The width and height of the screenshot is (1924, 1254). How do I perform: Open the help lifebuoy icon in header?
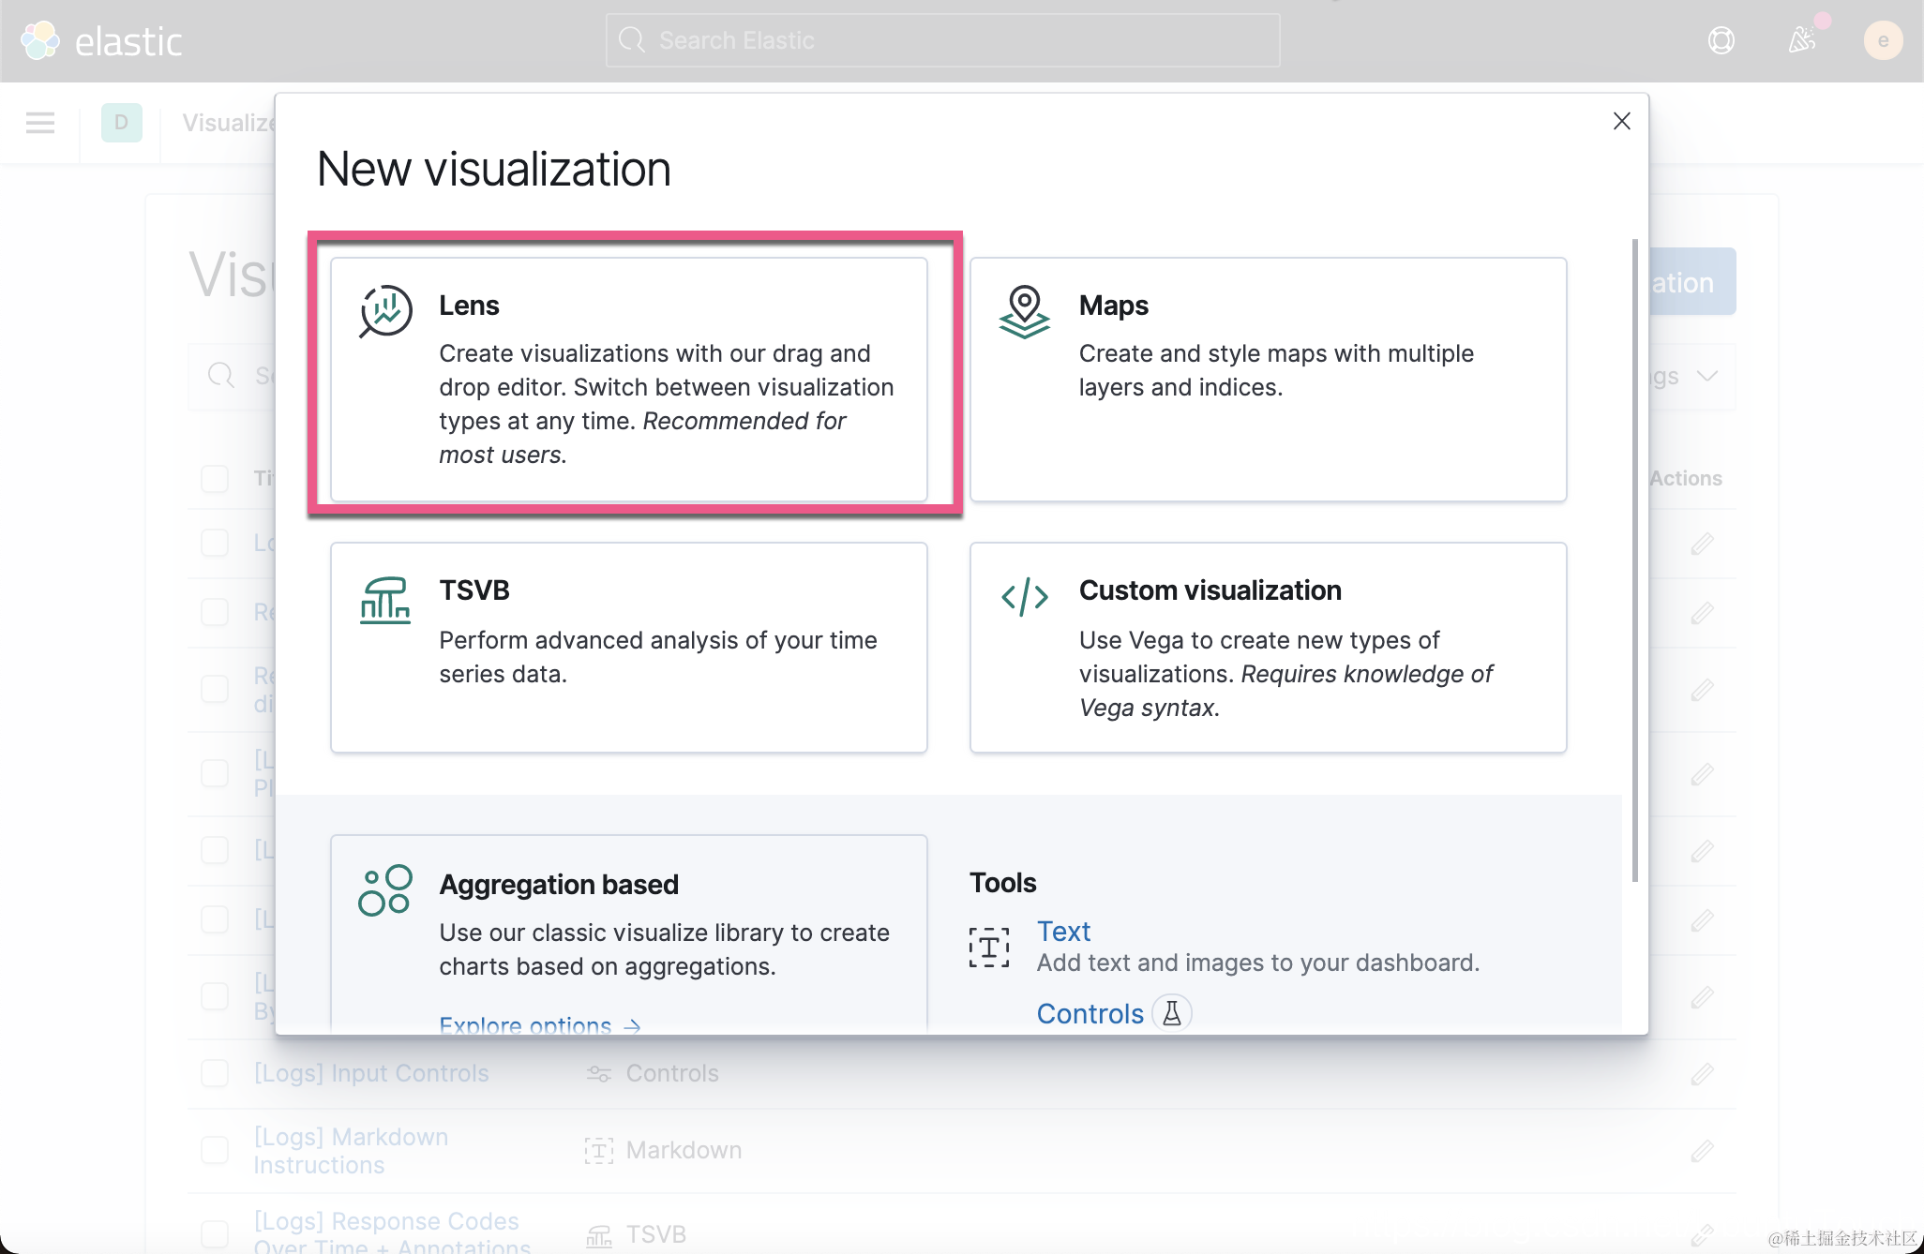pyautogui.click(x=1721, y=40)
